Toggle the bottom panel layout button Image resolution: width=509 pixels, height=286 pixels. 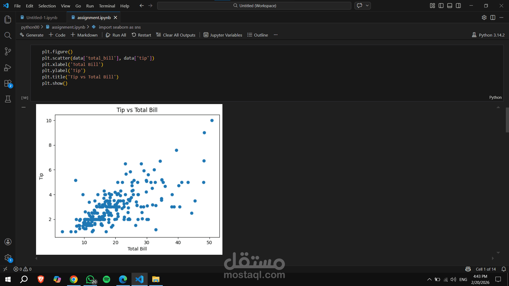pyautogui.click(x=450, y=6)
